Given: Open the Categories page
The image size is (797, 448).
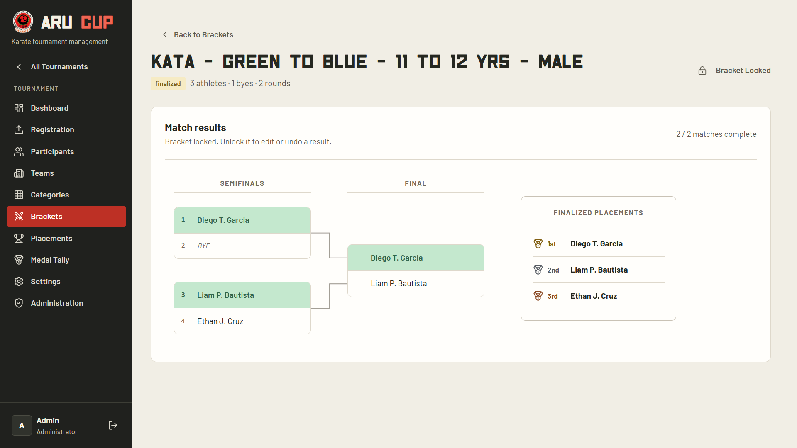Looking at the screenshot, I should tap(66, 195).
